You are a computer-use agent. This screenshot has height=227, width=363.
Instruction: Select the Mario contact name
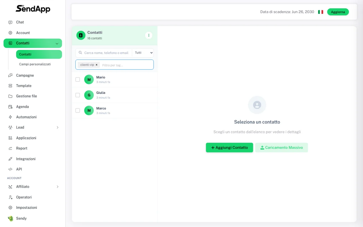pos(101,77)
